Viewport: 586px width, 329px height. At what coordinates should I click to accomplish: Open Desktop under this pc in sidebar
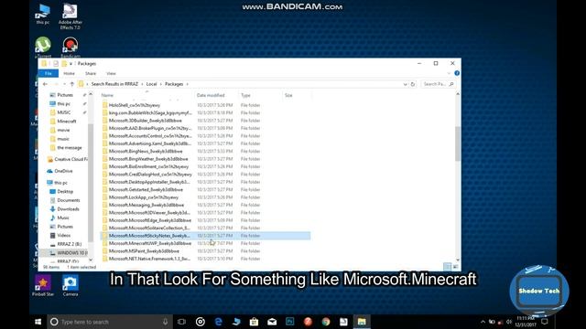65,191
